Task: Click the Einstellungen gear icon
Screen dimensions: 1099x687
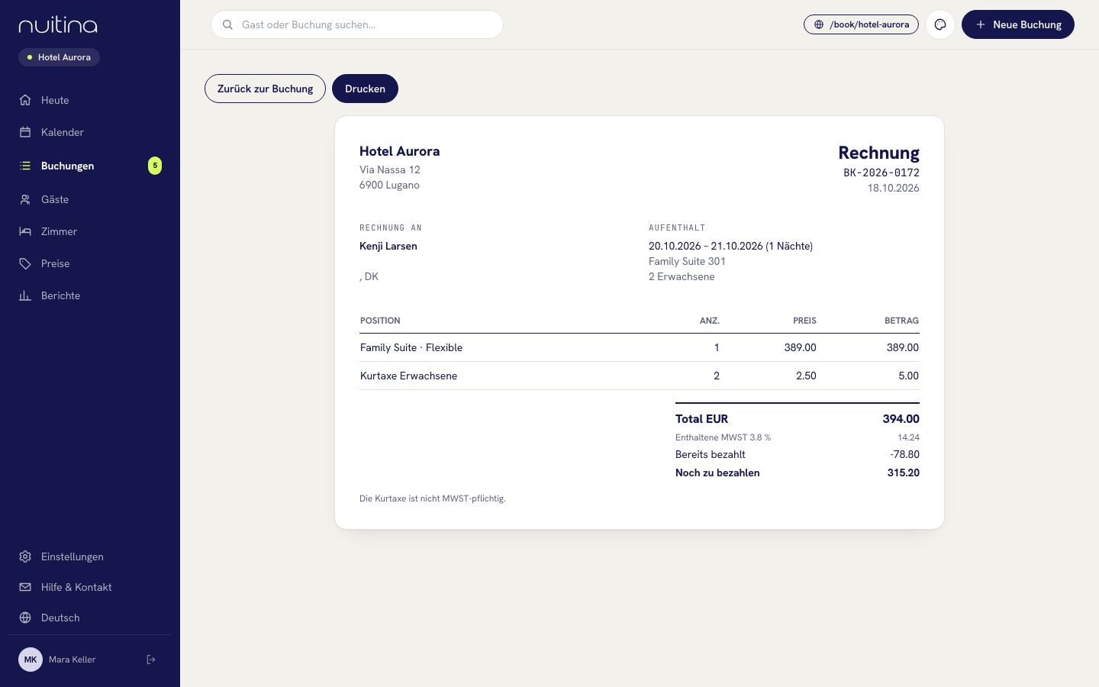Action: point(25,556)
